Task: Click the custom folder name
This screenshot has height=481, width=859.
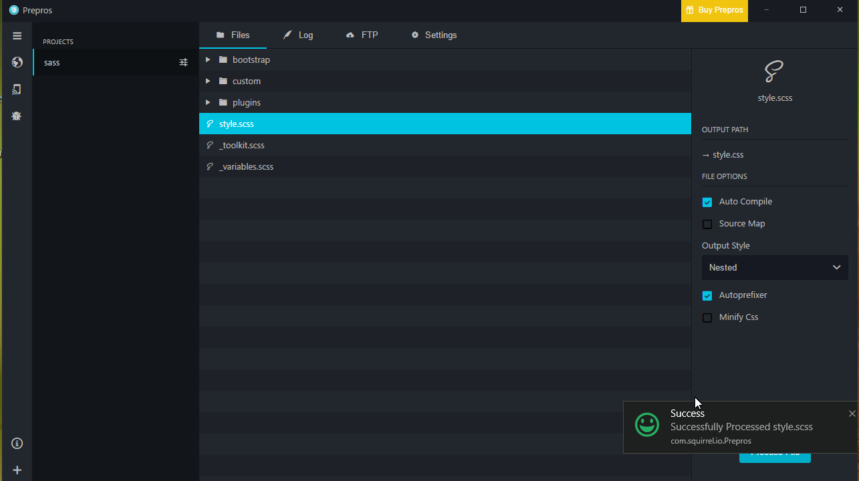Action: point(247,81)
